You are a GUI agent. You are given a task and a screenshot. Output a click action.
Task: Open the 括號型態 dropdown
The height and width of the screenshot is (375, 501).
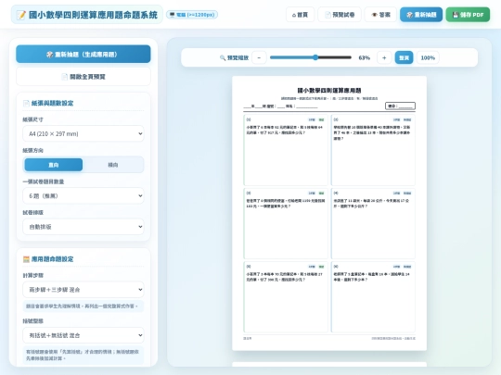83,335
